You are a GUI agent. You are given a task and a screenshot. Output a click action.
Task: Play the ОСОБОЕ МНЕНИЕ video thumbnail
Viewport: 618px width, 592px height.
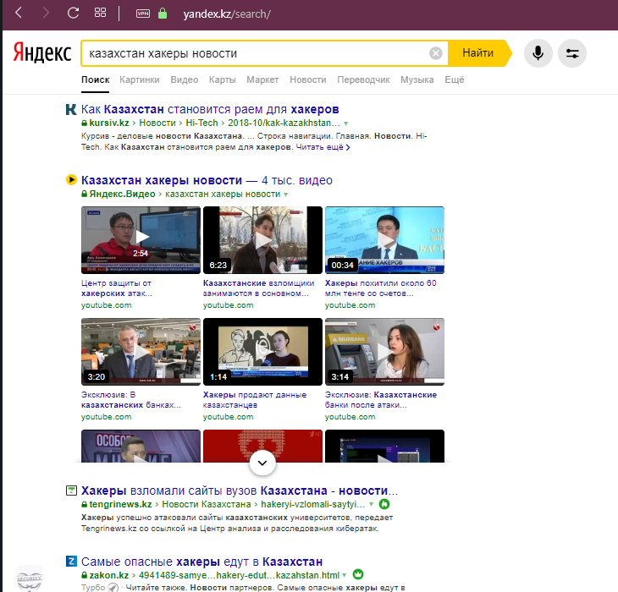coord(141,446)
